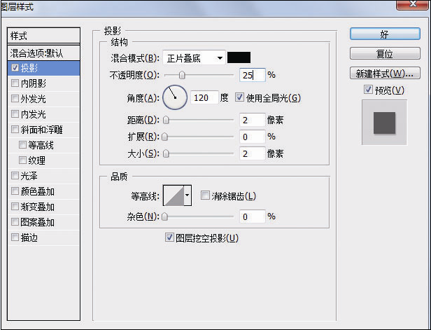This screenshot has width=431, height=330.
Task: Toggle 使用全局光 (Use Global Light) checkbox
Action: click(x=240, y=97)
